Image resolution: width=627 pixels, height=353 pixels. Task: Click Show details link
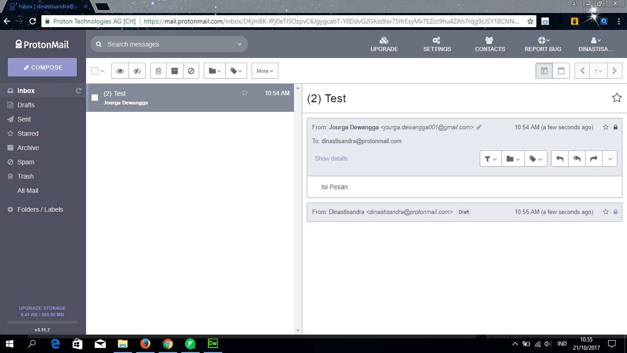pyautogui.click(x=331, y=158)
